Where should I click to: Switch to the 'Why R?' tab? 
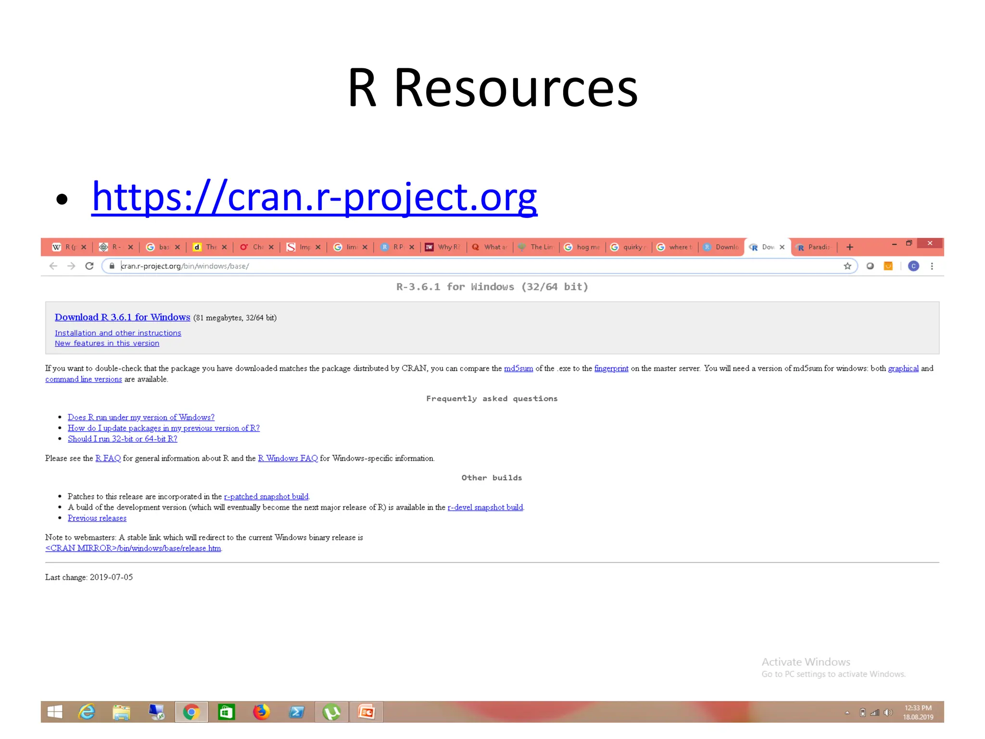click(444, 247)
